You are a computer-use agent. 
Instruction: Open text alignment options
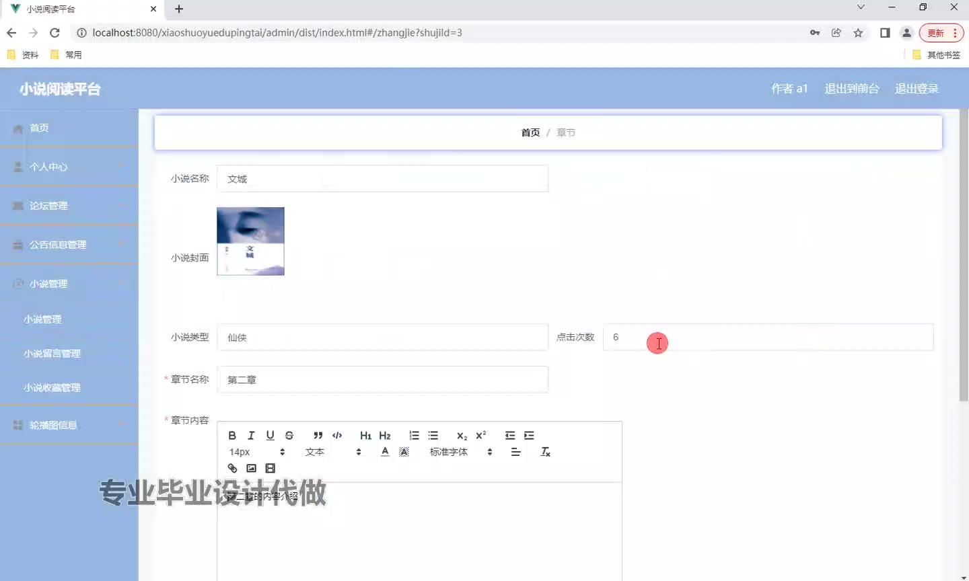coord(515,452)
